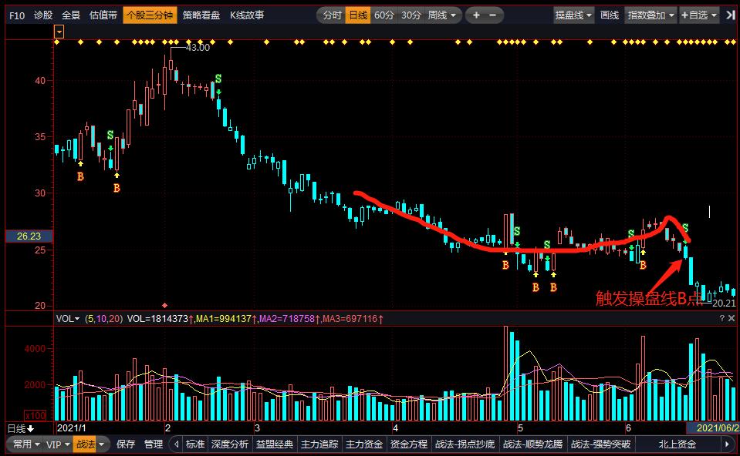
Task: Open the 常用 dropdown at bottom
Action: (x=26, y=444)
